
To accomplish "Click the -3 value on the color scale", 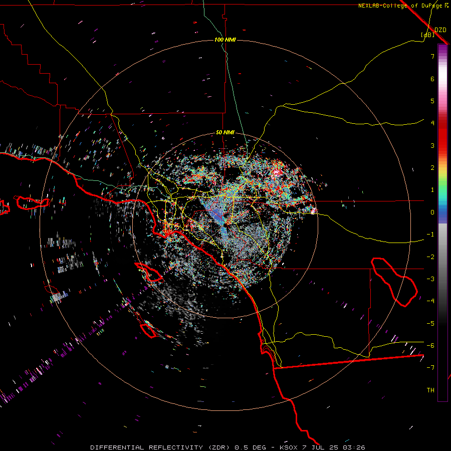I will pos(430,279).
